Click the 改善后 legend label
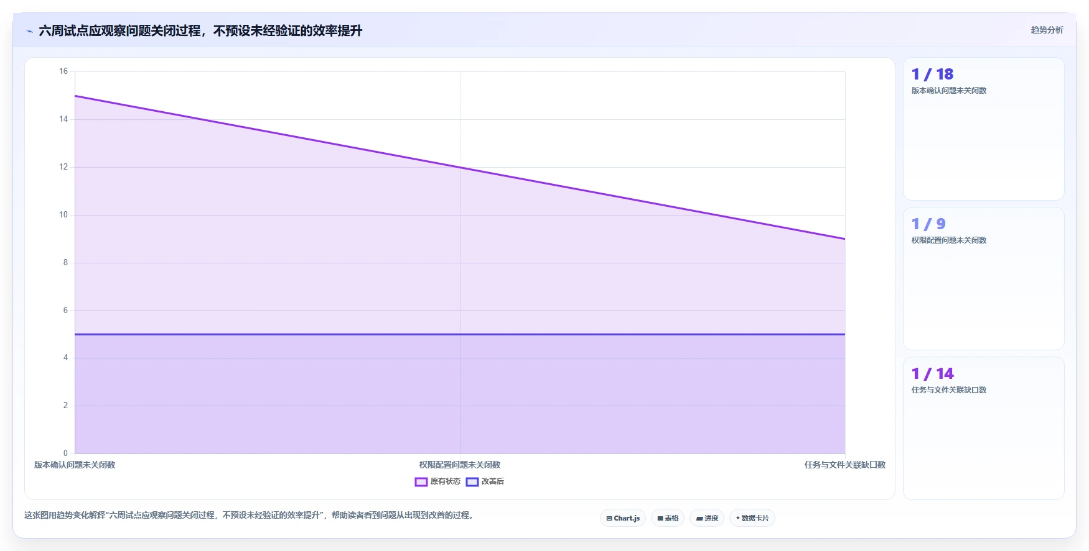The image size is (1089, 551). (x=493, y=481)
